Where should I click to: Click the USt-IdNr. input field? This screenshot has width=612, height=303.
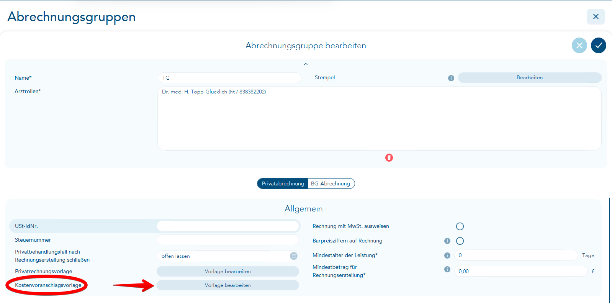[x=227, y=226]
